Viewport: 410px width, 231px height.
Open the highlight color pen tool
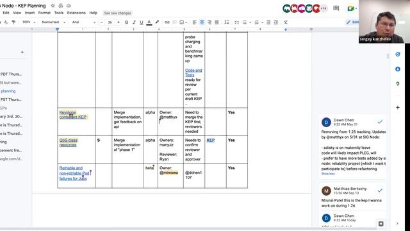[x=157, y=22]
